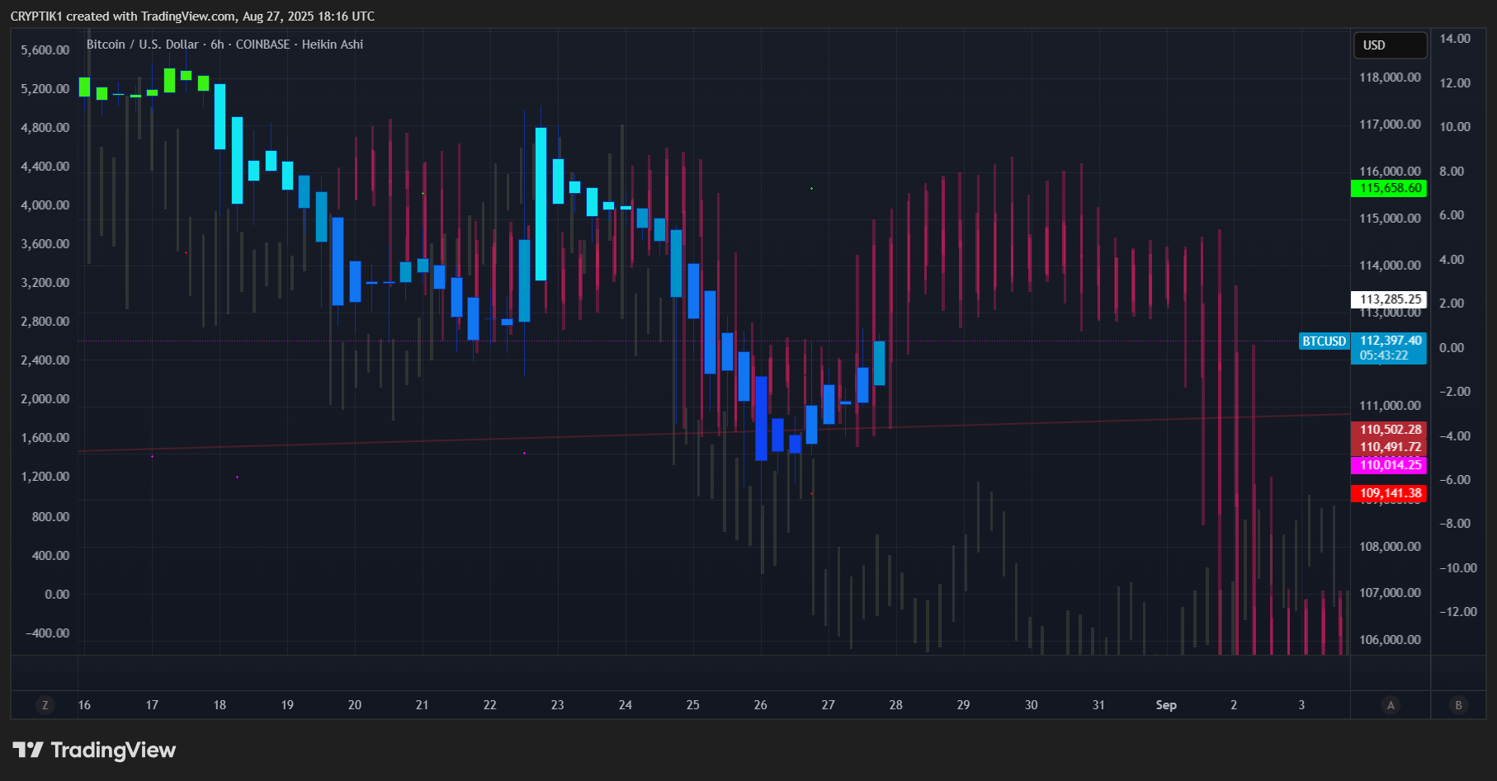Click the magenta 110,014.25 price label
Image resolution: width=1497 pixels, height=781 pixels.
click(1390, 465)
